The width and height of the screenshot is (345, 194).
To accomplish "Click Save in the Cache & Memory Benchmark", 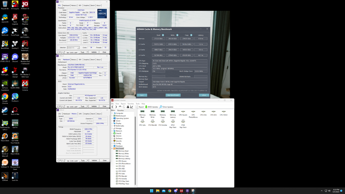I will pyautogui.click(x=142, y=95).
